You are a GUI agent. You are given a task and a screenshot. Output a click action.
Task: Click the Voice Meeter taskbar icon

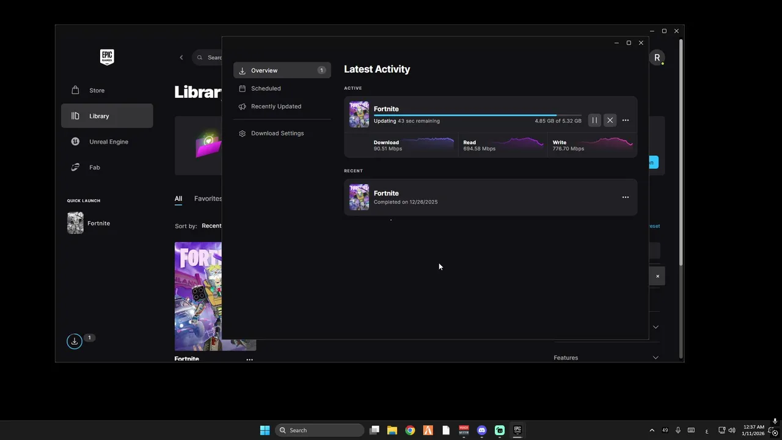[x=464, y=430]
